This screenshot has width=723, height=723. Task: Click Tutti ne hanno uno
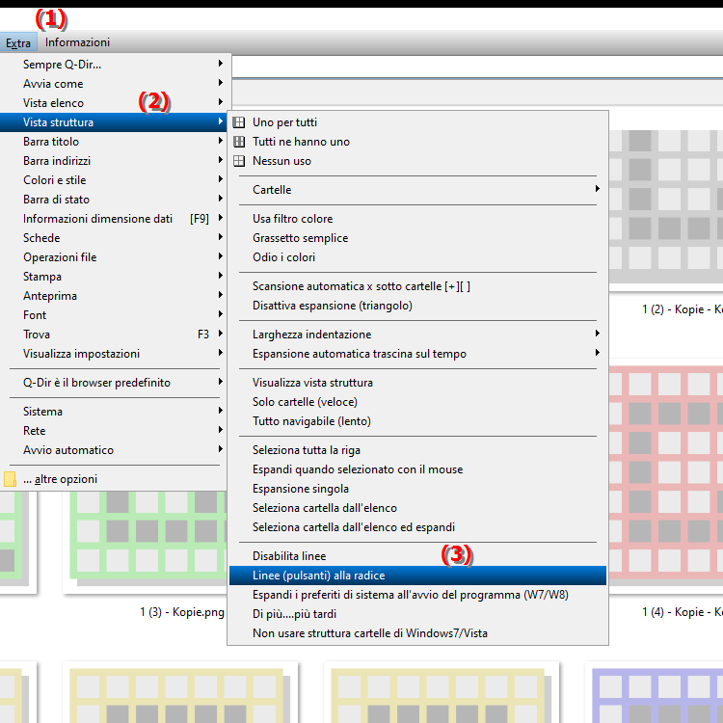[417, 142]
